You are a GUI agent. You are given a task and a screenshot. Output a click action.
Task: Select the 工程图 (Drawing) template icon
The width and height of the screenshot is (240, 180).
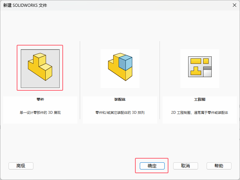tap(200, 69)
